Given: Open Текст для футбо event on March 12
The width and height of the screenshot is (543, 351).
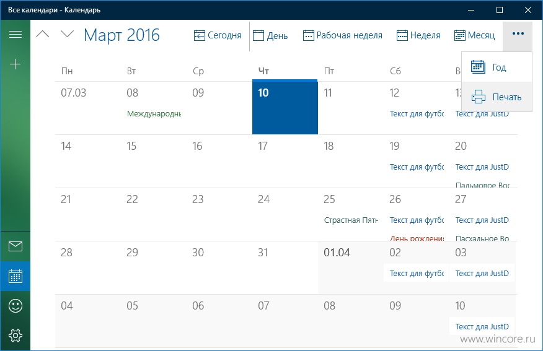Looking at the screenshot, I should (417, 114).
